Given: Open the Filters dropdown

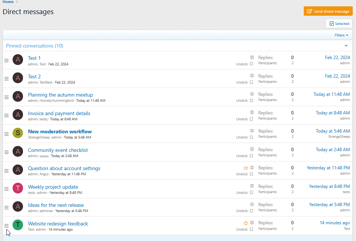Looking at the screenshot, I should [x=341, y=35].
